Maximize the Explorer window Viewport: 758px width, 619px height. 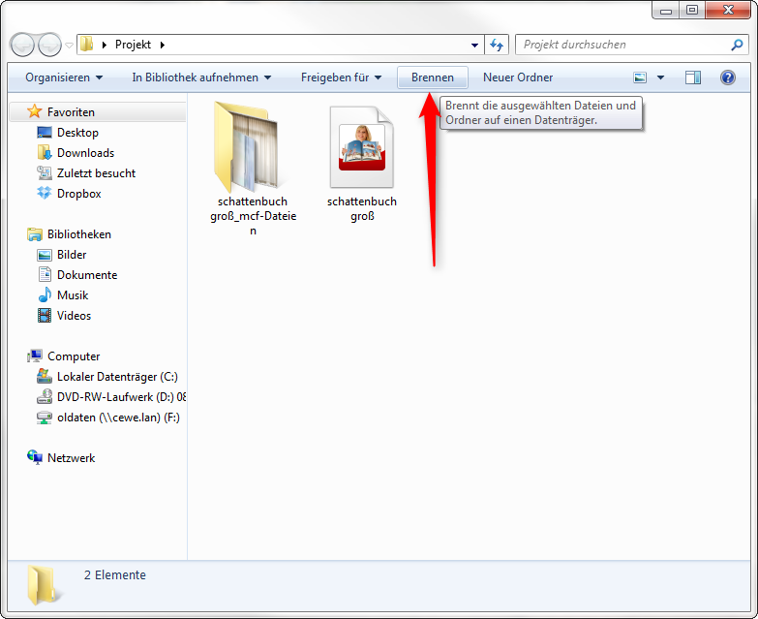[692, 10]
